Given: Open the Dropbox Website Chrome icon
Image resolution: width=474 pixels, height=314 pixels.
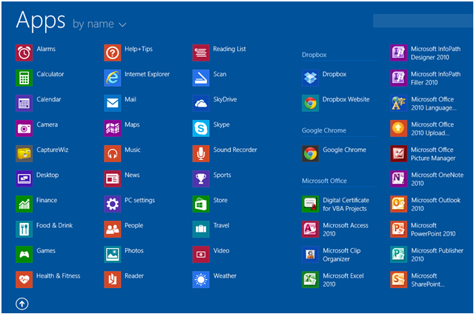Looking at the screenshot, I should pyautogui.click(x=310, y=103).
